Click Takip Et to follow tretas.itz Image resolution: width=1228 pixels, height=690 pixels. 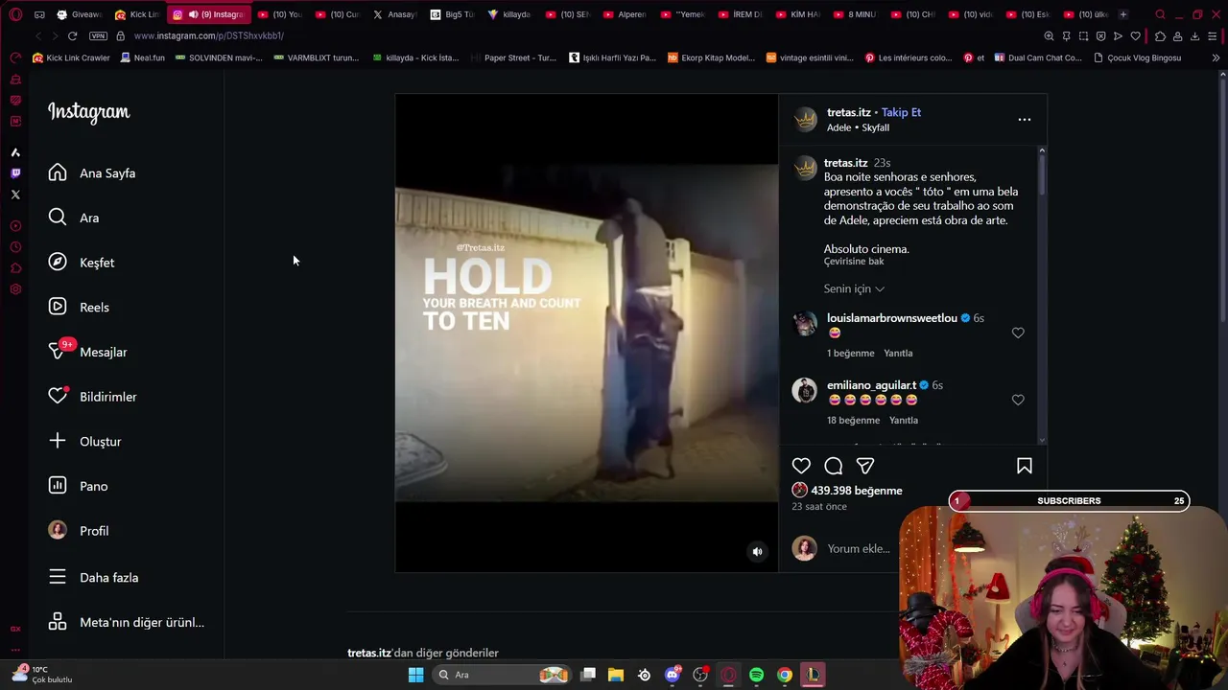901,112
